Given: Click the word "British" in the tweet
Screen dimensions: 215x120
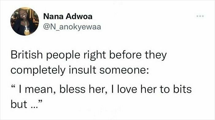Looking at the screenshot, I should click(x=27, y=55).
